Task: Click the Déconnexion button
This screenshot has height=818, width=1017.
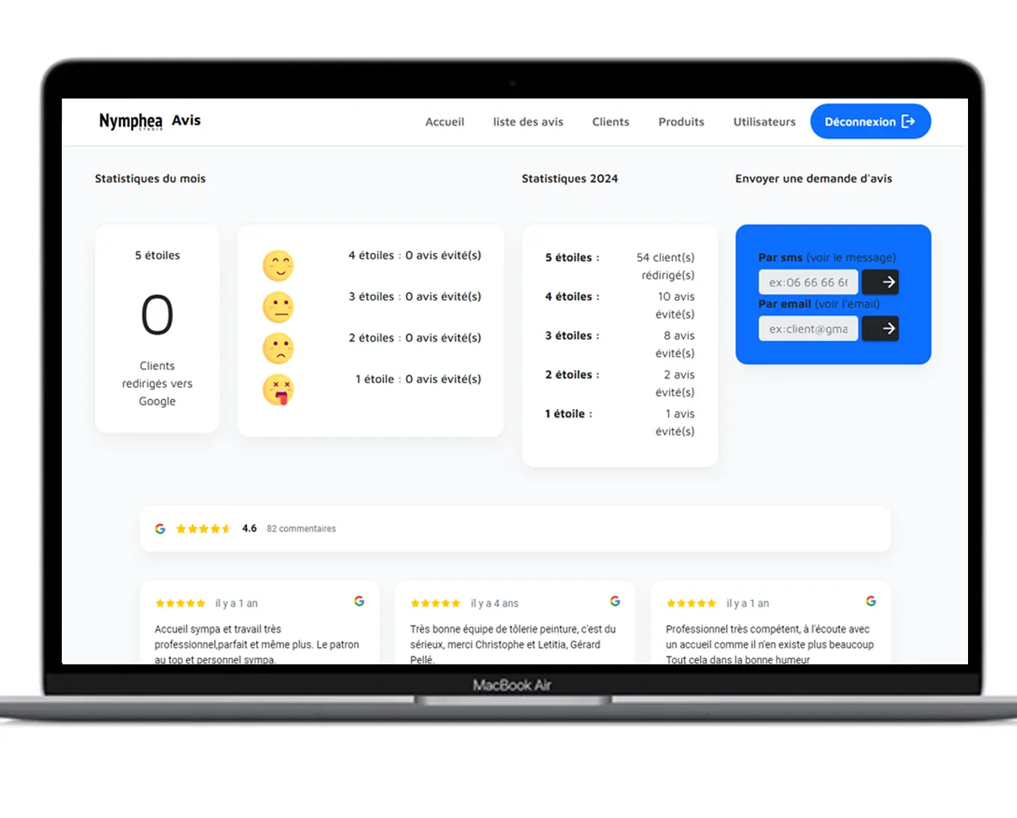Action: click(870, 122)
